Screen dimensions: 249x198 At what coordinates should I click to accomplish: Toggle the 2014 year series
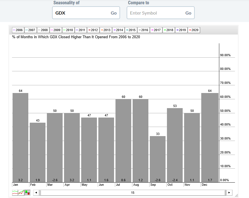(118, 30)
